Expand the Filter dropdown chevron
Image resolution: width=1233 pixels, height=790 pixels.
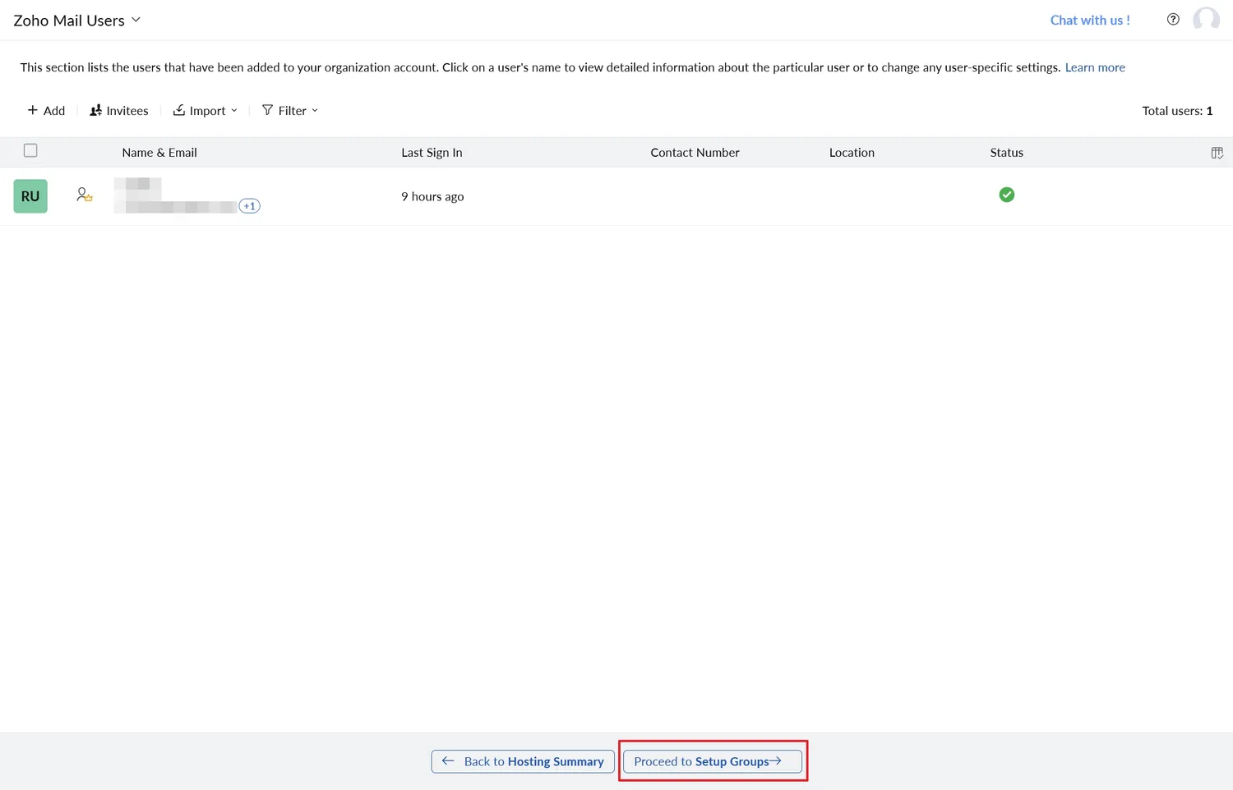point(314,110)
